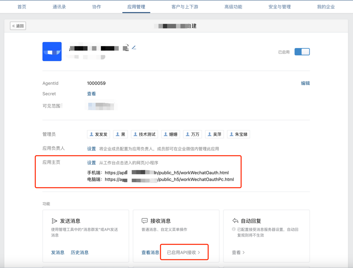Click the info icon in auto-reply card
The image size is (353, 268).
coord(234,229)
